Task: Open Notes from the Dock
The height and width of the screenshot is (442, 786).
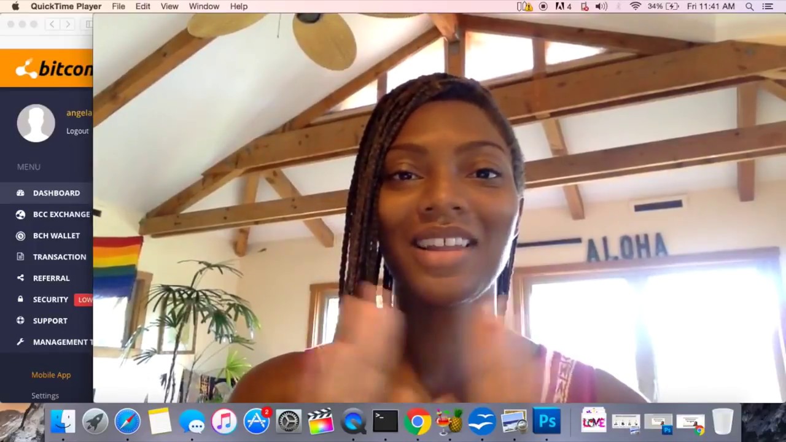Action: (160, 422)
